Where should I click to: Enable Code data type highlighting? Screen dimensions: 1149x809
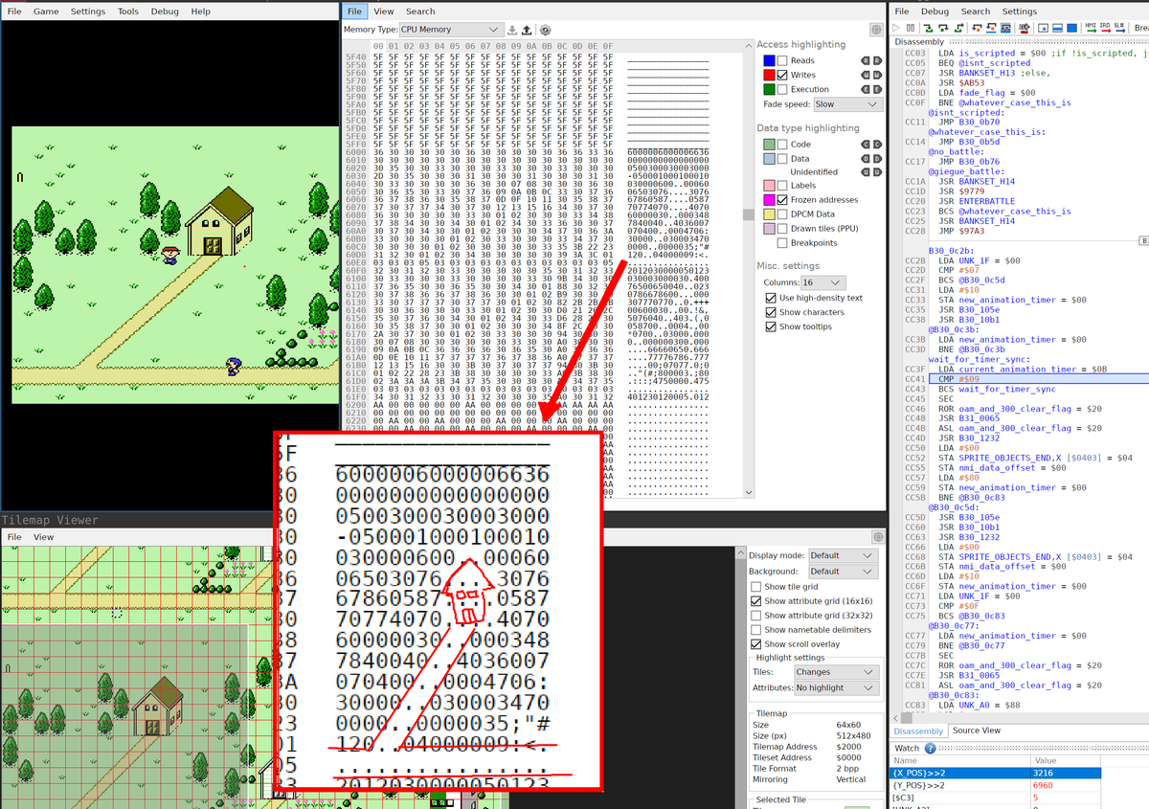point(782,144)
